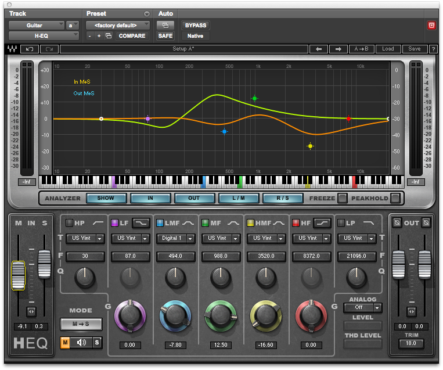Click the redo arrow button

pyautogui.click(x=49, y=49)
